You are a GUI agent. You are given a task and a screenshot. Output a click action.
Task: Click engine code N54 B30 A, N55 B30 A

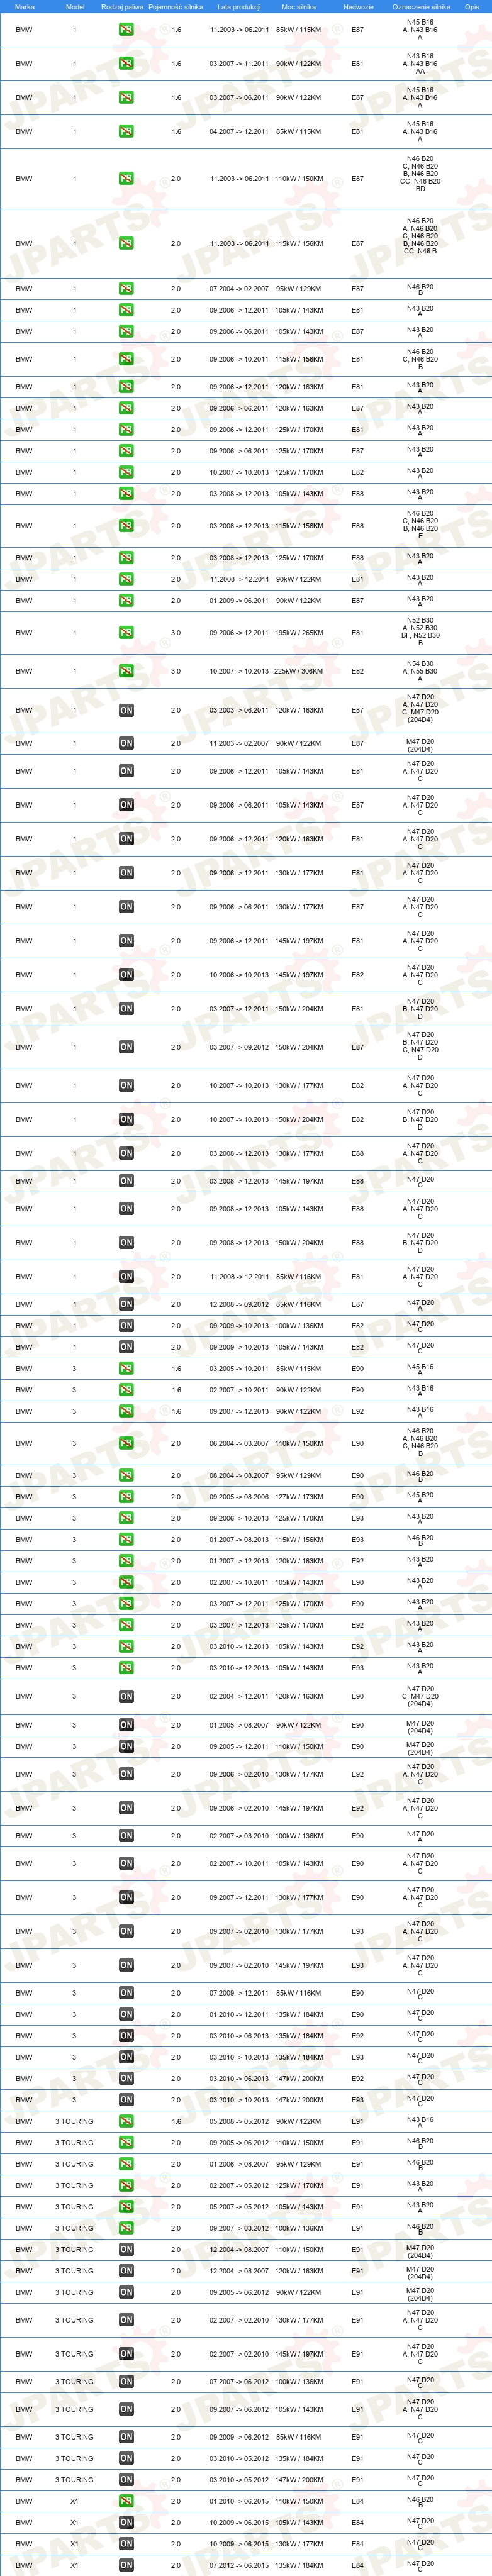(420, 672)
